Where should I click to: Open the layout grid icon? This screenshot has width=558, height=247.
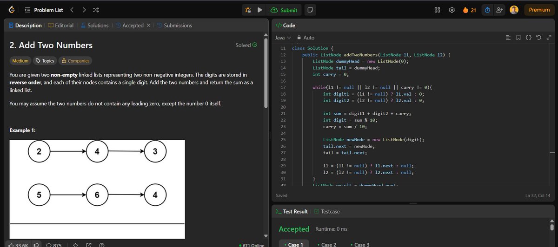click(x=437, y=10)
